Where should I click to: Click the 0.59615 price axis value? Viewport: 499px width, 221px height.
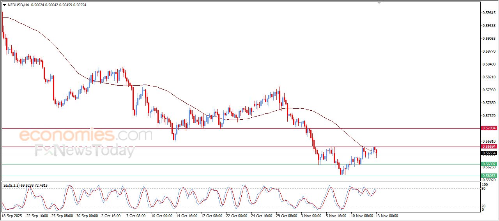(x=488, y=13)
